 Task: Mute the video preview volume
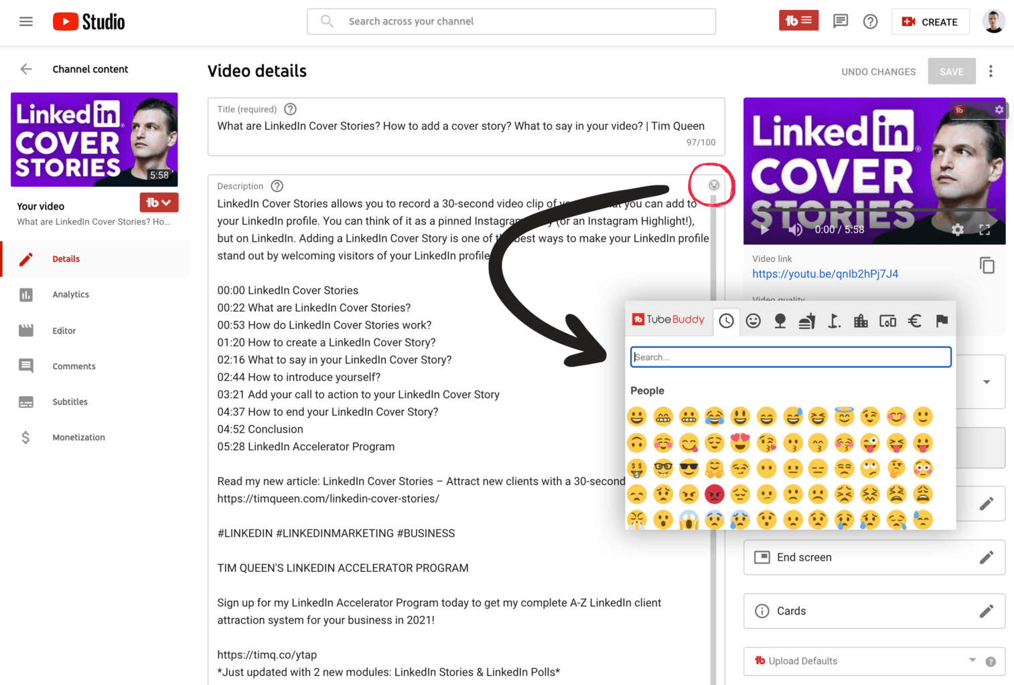795,229
